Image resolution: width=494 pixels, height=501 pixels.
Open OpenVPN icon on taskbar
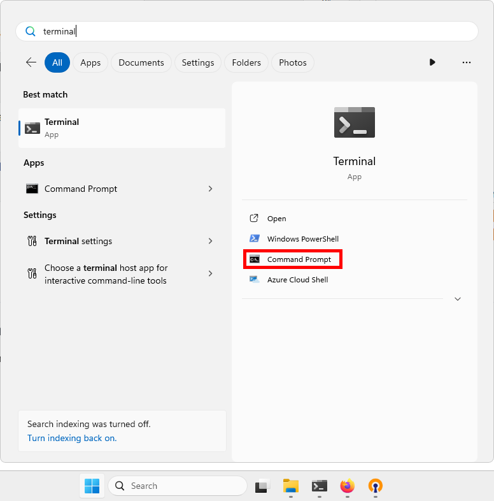point(376,486)
